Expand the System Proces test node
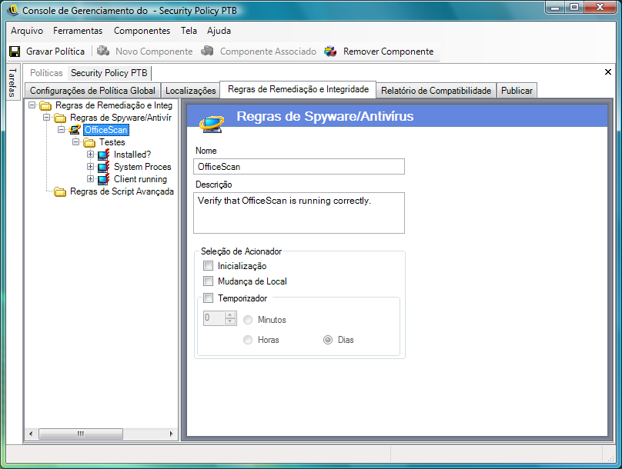Viewport: 622px width, 469px height. 90,166
